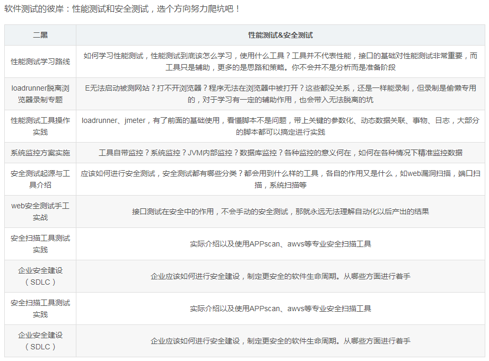
Task: Click the description starting with 应该如何进行安全测试
Action: point(281,179)
